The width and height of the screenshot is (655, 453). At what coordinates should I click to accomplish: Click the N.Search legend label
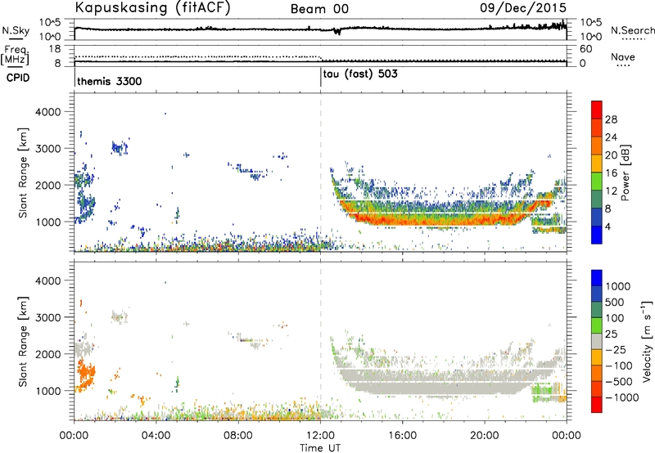[632, 30]
